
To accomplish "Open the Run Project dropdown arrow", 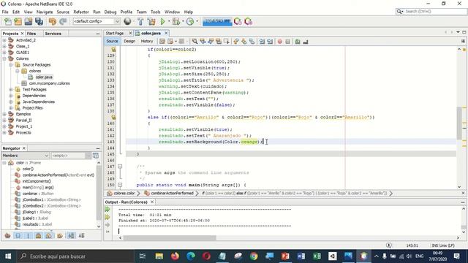I will pyautogui.click(x=169, y=21).
